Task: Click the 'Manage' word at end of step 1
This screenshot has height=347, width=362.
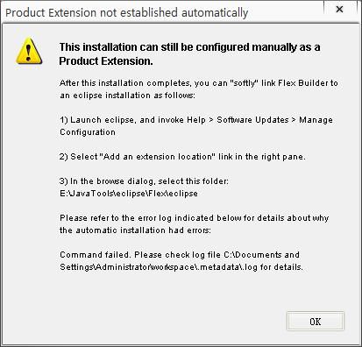Action: [316, 120]
